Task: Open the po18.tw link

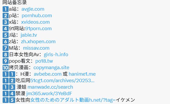Action: (x=44, y=61)
